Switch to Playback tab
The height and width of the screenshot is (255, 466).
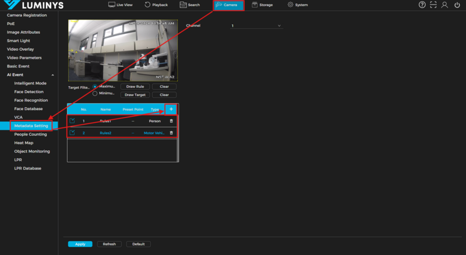click(156, 5)
